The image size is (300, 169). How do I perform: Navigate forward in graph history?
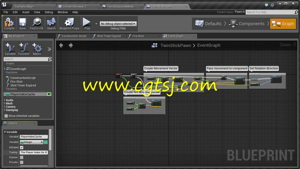(71, 45)
